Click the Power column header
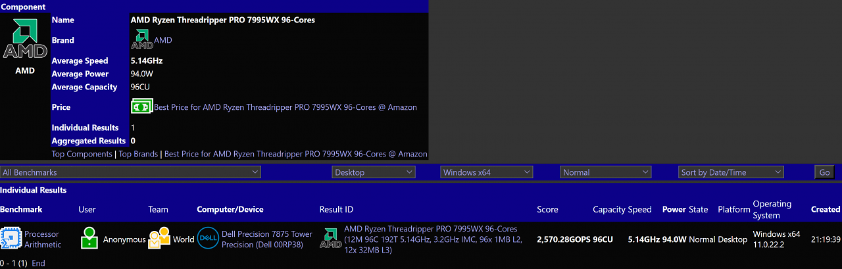Viewport: 842px width, 269px height. point(674,210)
